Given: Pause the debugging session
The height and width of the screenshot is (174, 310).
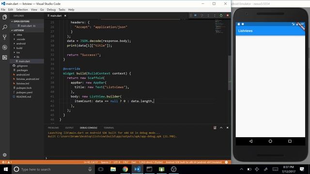Looking at the screenshot, I should pos(195,15).
